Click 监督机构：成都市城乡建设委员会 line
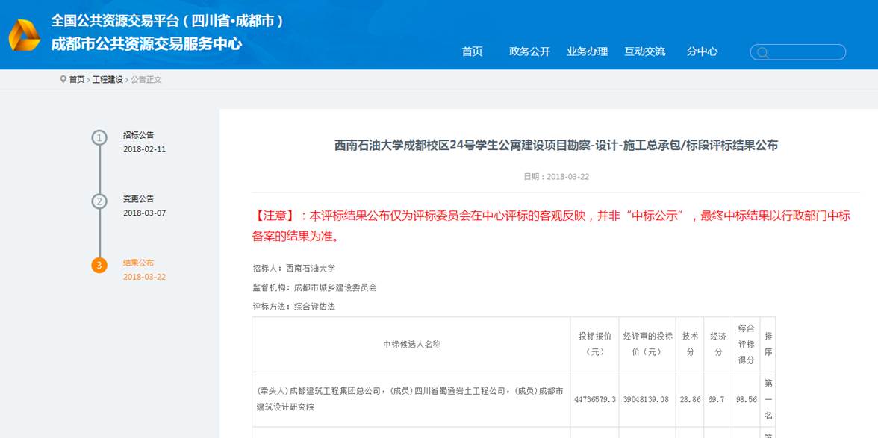 click(x=315, y=287)
